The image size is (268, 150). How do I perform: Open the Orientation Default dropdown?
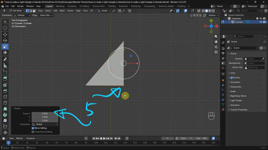(22, 15)
